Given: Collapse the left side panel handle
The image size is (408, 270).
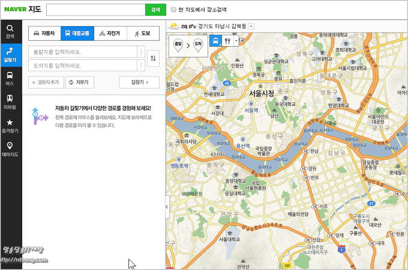Looking at the screenshot, I should 167,207.
